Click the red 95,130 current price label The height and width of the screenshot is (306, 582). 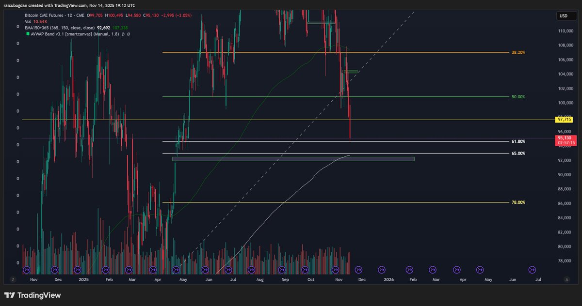tap(565, 138)
